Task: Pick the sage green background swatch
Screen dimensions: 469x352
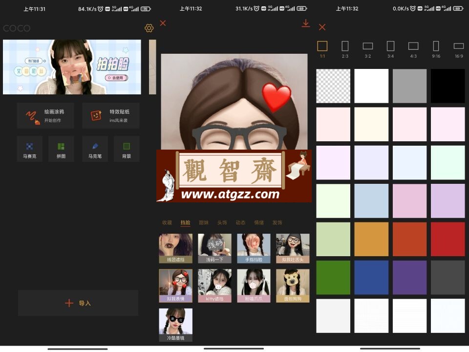Action: point(333,239)
